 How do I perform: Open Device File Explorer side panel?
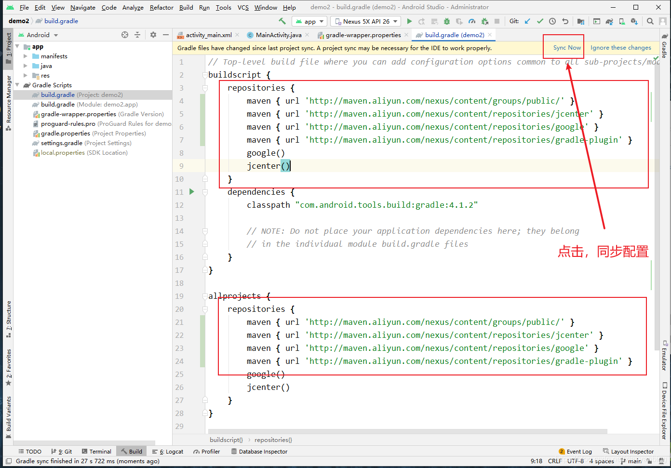pos(664,411)
